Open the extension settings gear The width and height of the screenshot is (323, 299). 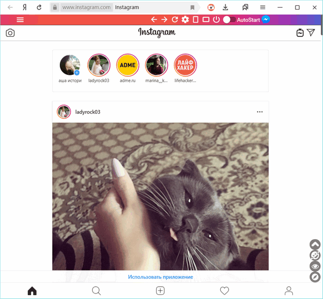pyautogui.click(x=185, y=19)
